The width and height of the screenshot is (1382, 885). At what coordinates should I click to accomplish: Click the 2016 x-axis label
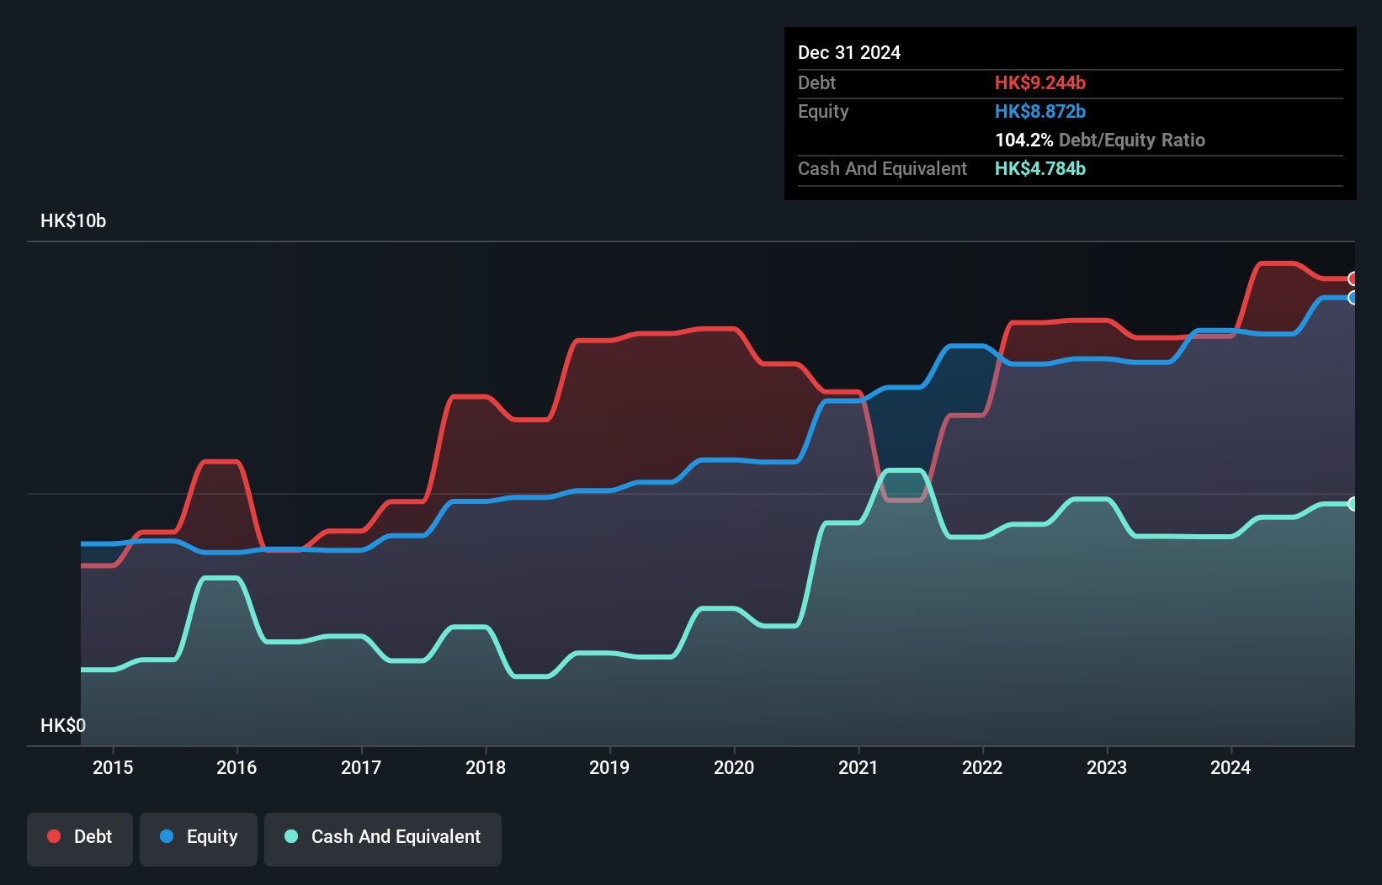[x=237, y=767]
